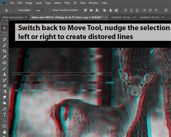Viewport: 171px width, 137px height.
Task: Open the Select menu
Action: coord(57,3)
